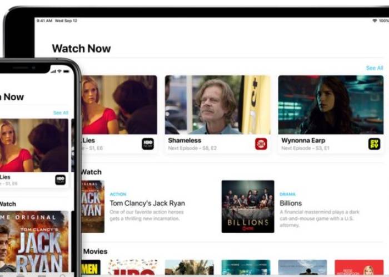Read Jack Ryan description 'One of our favorite' text
The height and width of the screenshot is (277, 389).
[147, 216]
